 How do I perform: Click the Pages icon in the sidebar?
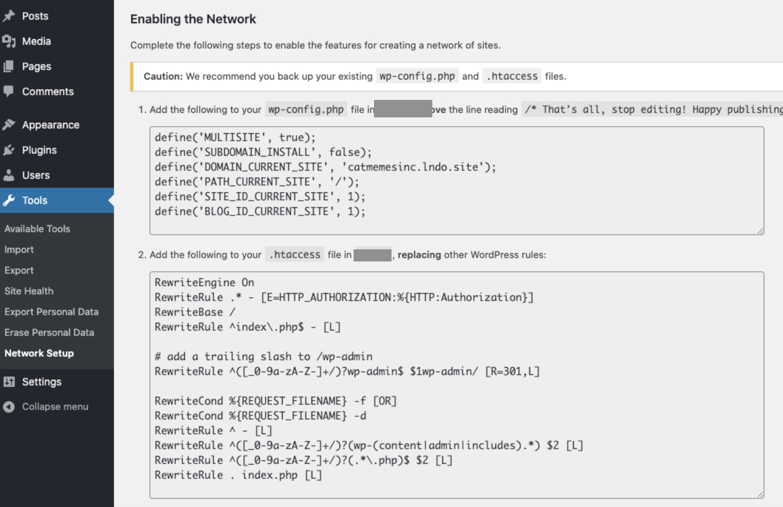pyautogui.click(x=9, y=66)
